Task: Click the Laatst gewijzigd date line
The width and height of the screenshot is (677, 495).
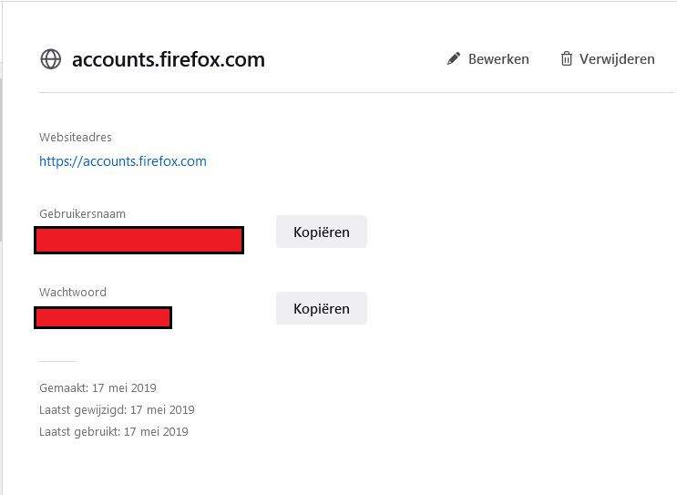Action: click(117, 410)
